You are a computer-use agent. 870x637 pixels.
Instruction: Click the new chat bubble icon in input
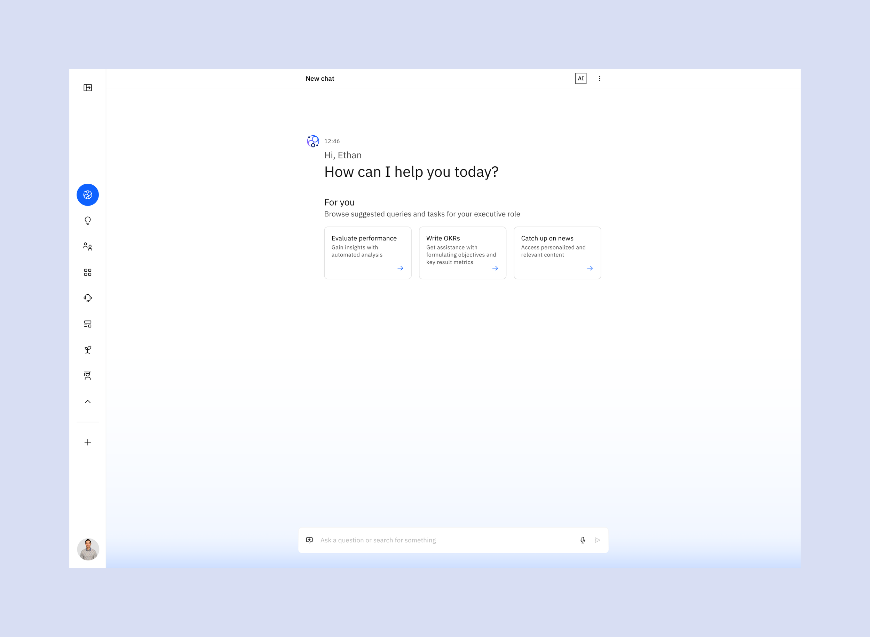pos(309,540)
